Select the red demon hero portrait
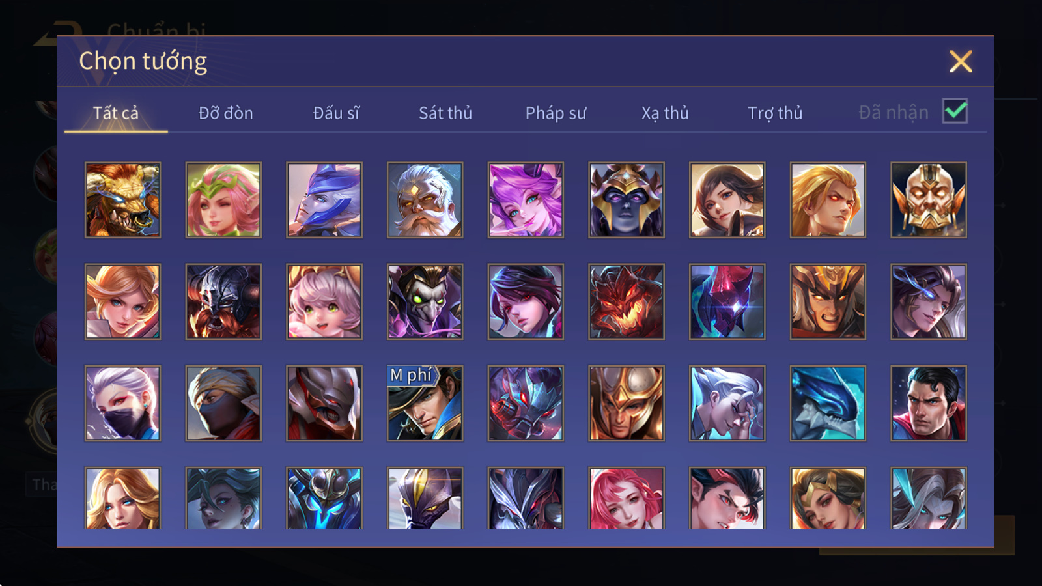Viewport: 1042px width, 586px height. coord(627,301)
